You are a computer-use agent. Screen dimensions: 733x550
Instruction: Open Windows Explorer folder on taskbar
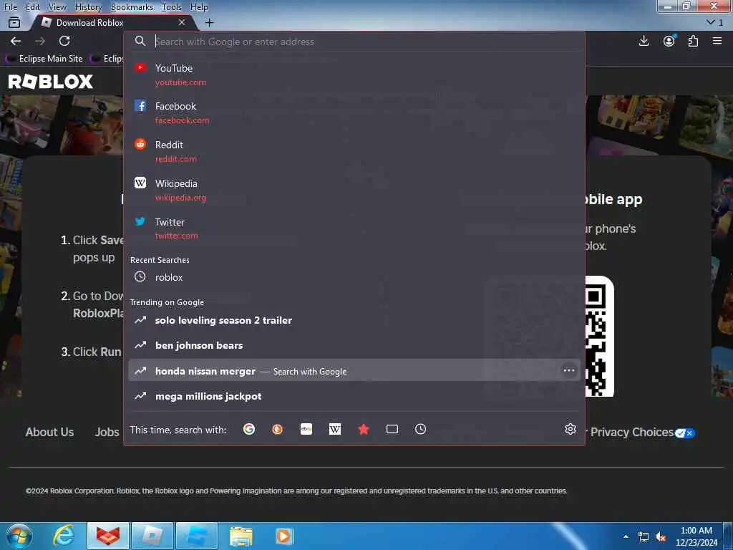(x=241, y=536)
